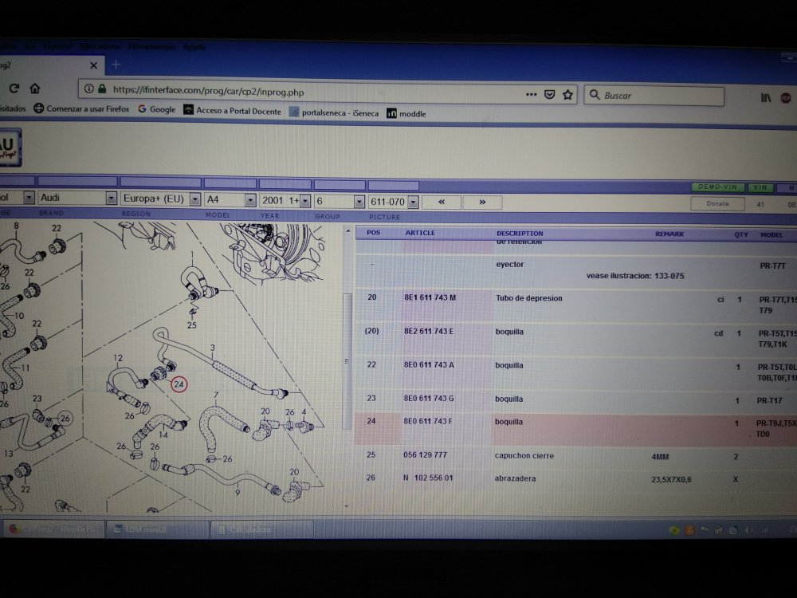Open the moddle bookmark
Image resolution: width=797 pixels, height=598 pixels.
click(x=406, y=113)
